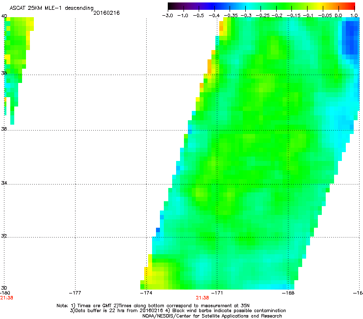Click the colorbar label -0.15
363x319 pixels.
click(x=293, y=16)
